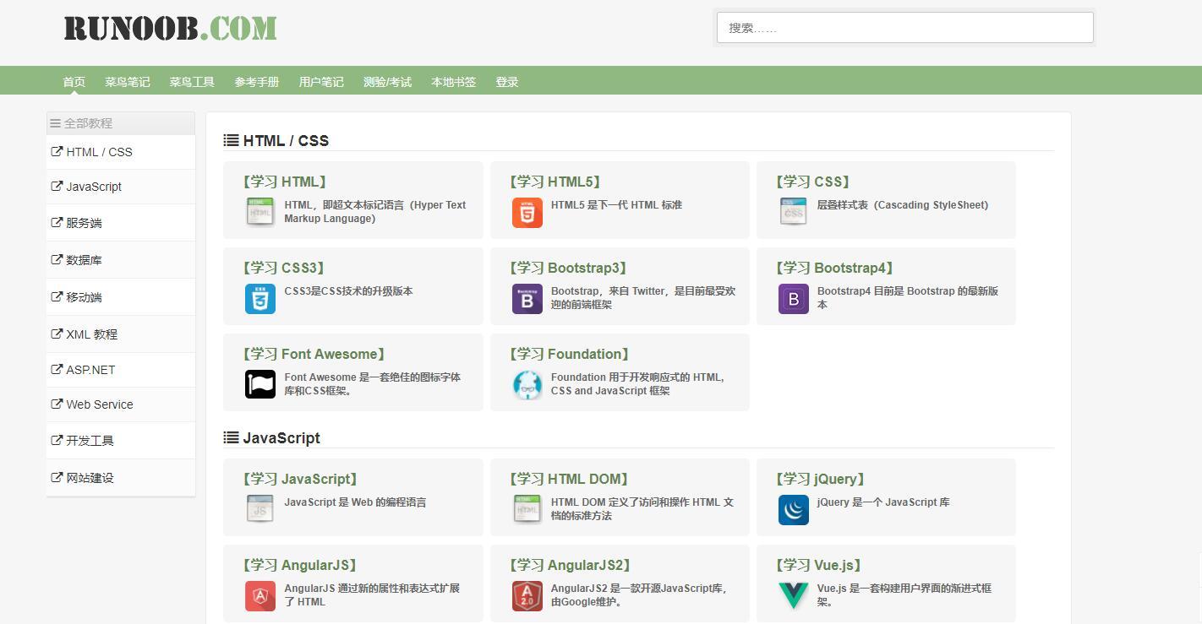Click external-link icon beside 移动端
This screenshot has width=1202, height=624.
[x=57, y=297]
